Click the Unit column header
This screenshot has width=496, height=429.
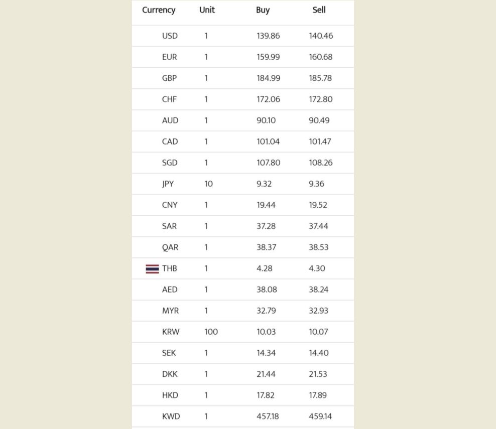click(207, 10)
